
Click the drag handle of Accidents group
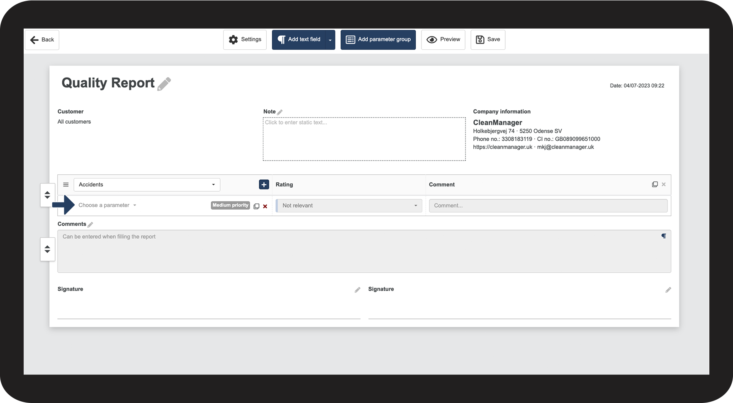[x=66, y=185]
